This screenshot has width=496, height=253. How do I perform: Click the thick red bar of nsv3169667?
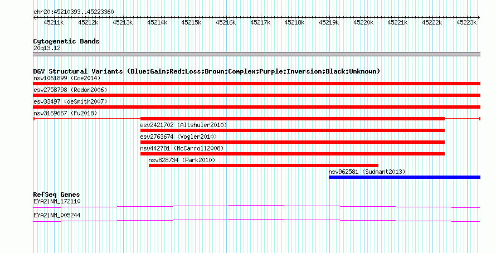point(293,119)
